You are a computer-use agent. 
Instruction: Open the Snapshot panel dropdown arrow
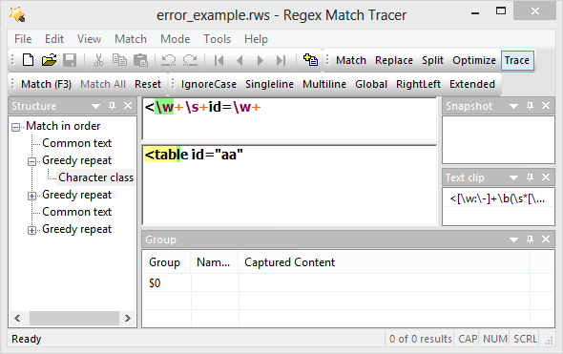513,106
